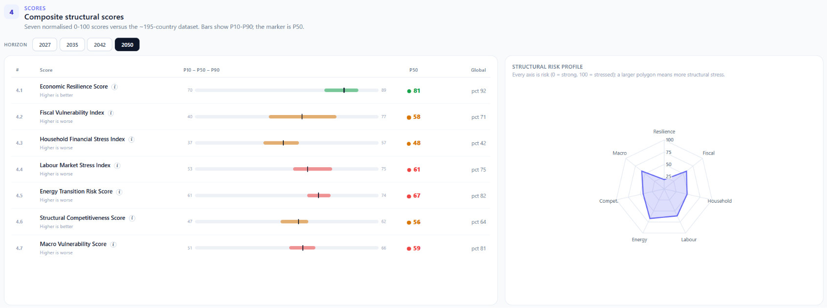Click orange status dot beside 48
Image resolution: width=827 pixels, height=308 pixels.
[x=409, y=144]
